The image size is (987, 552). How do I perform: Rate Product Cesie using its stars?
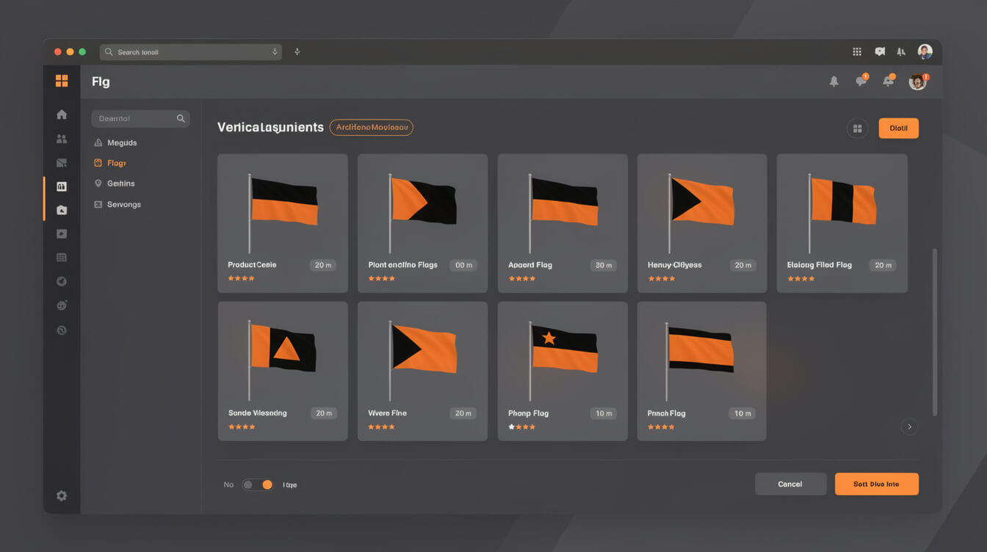coord(242,279)
